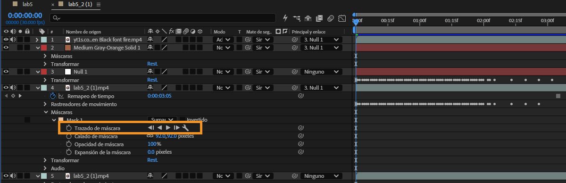566x183 pixels.
Task: Click mask opacity value 100%
Action: click(x=154, y=144)
